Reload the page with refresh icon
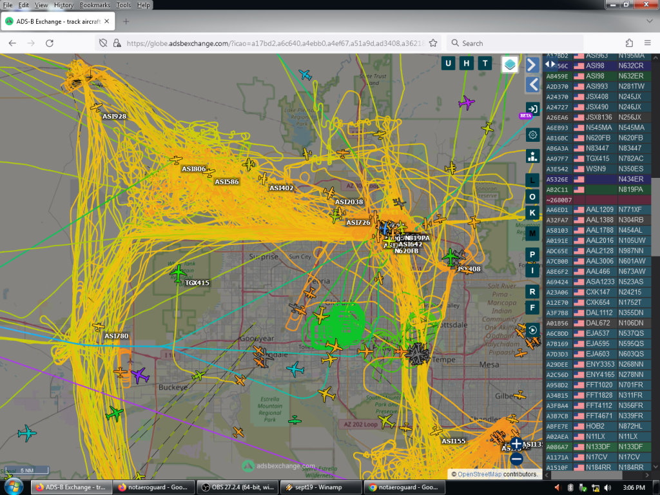This screenshot has width=660, height=495. point(49,43)
